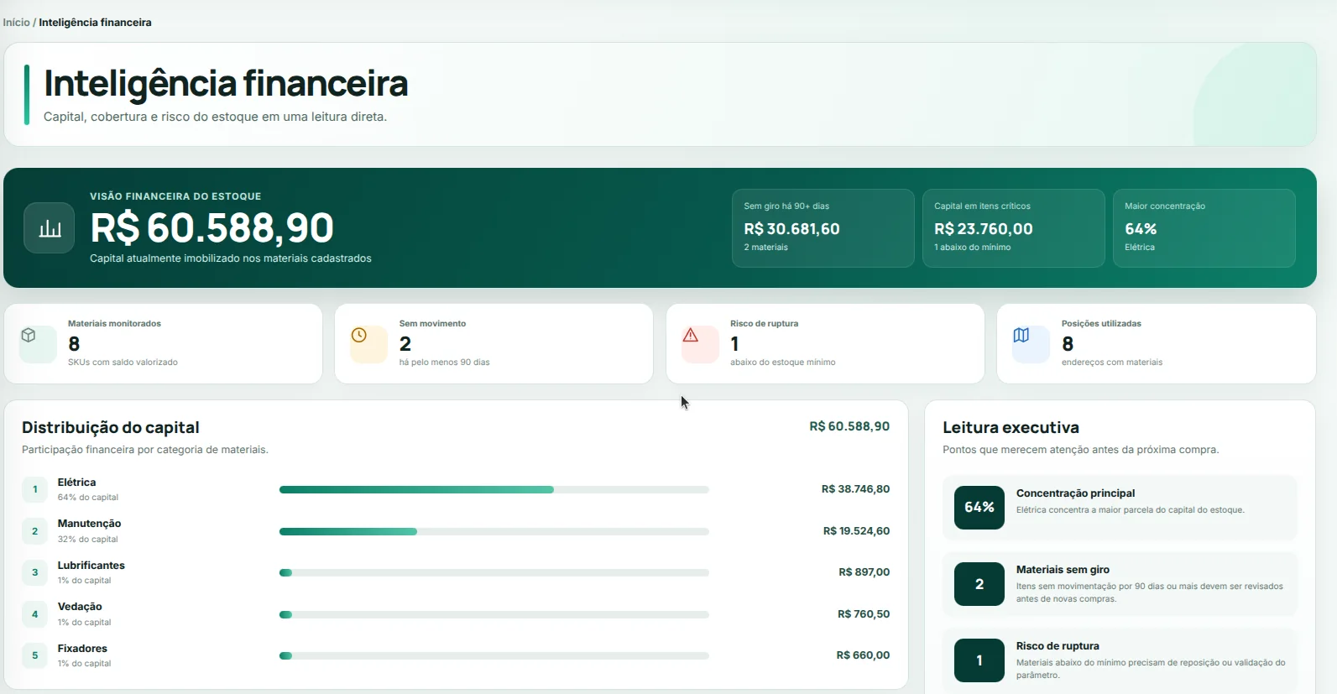Open the Maior concentração card
Screen dimensions: 1337x694
tap(1204, 228)
